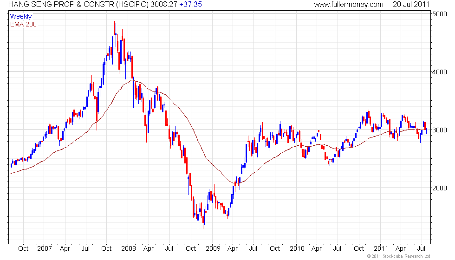Click the '2010' year label on the time axis

[297, 249]
